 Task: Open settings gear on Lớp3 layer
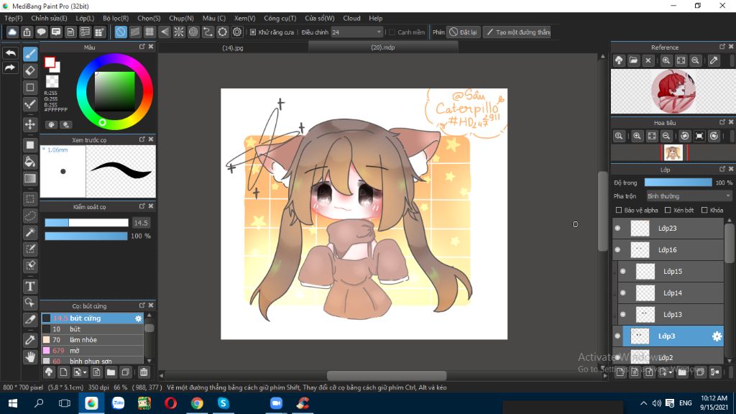tap(717, 336)
